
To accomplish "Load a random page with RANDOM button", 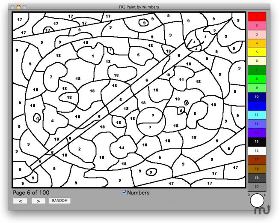I will click(59, 201).
